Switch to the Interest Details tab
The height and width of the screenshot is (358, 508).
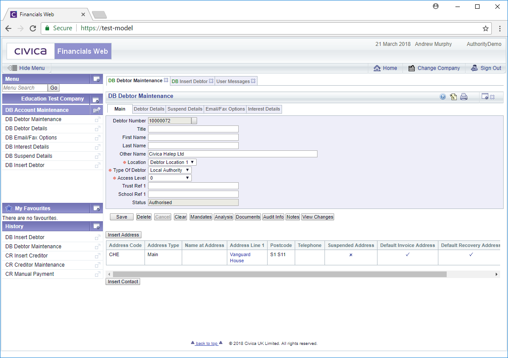click(x=264, y=109)
